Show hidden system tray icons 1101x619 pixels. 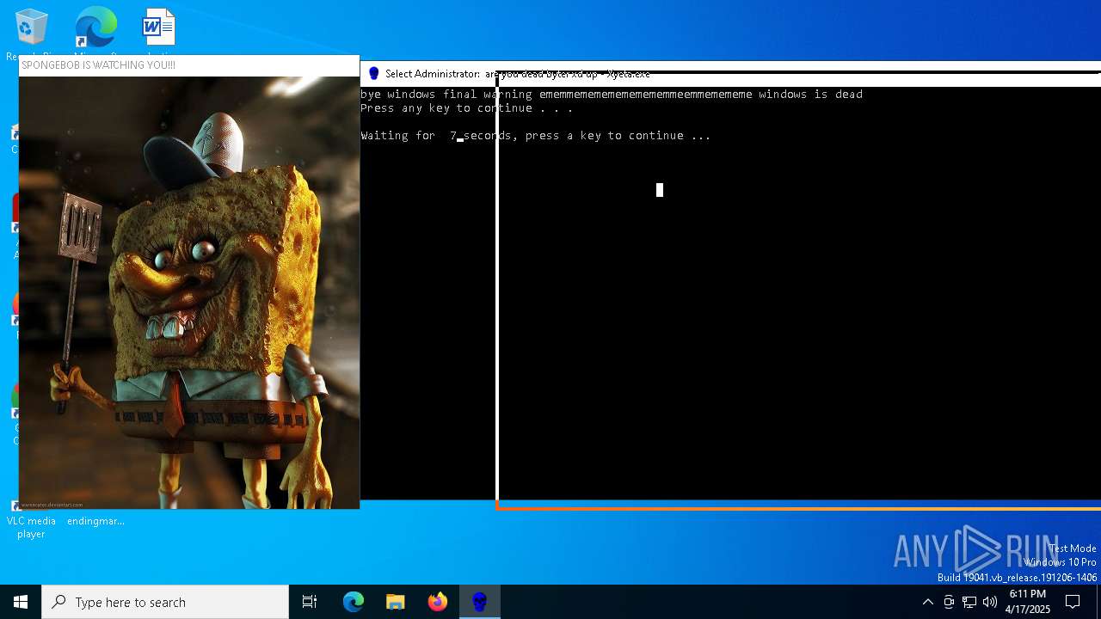[x=927, y=602]
